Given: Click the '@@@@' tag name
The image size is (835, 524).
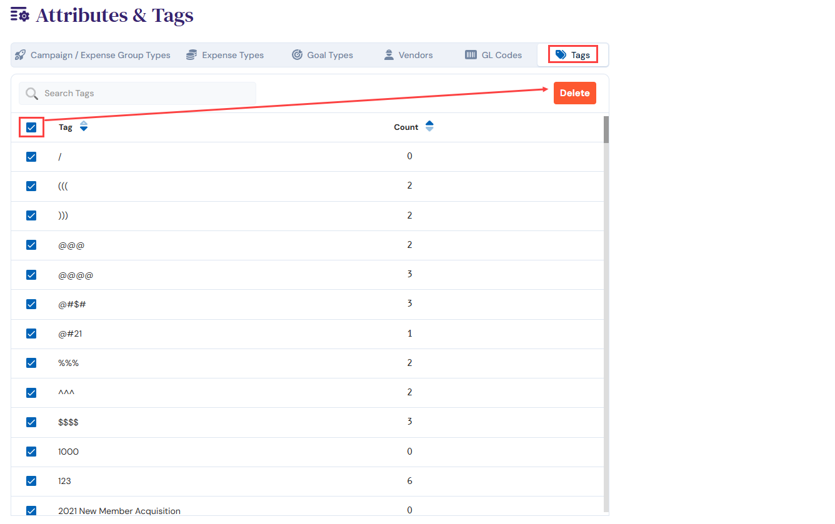Looking at the screenshot, I should [x=76, y=275].
